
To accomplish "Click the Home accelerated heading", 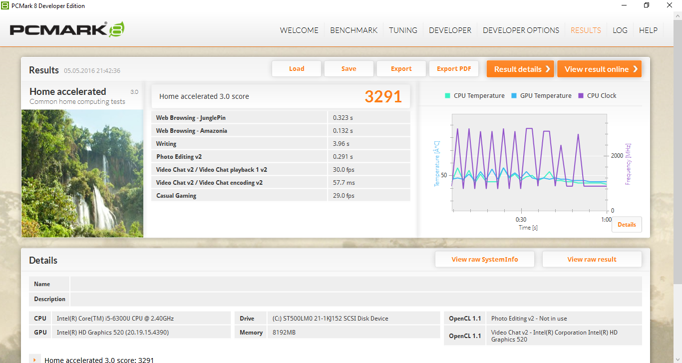I will pos(68,91).
